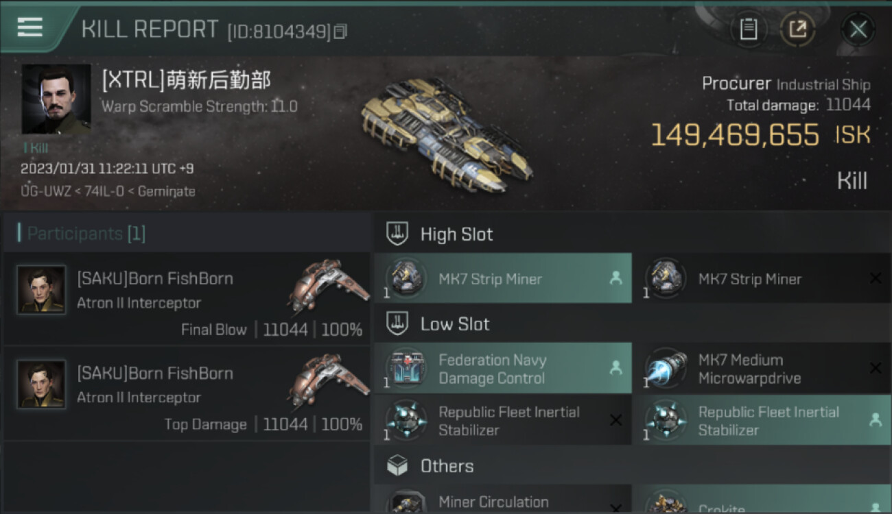Collapse the Low Slot section header
Screen dimensions: 892x514
coord(632,324)
